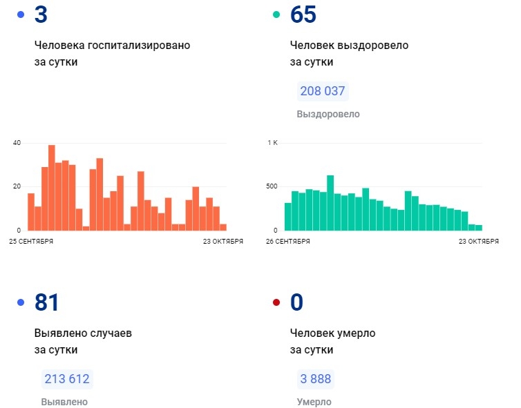521x408 pixels.
Task: Click the blue dot beside hospitalized count 3
Action: 21,14
